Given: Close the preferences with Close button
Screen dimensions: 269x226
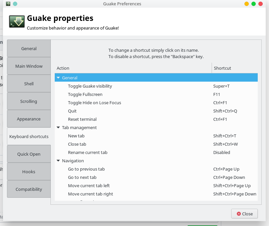Looking at the screenshot, I should pyautogui.click(x=244, y=214).
